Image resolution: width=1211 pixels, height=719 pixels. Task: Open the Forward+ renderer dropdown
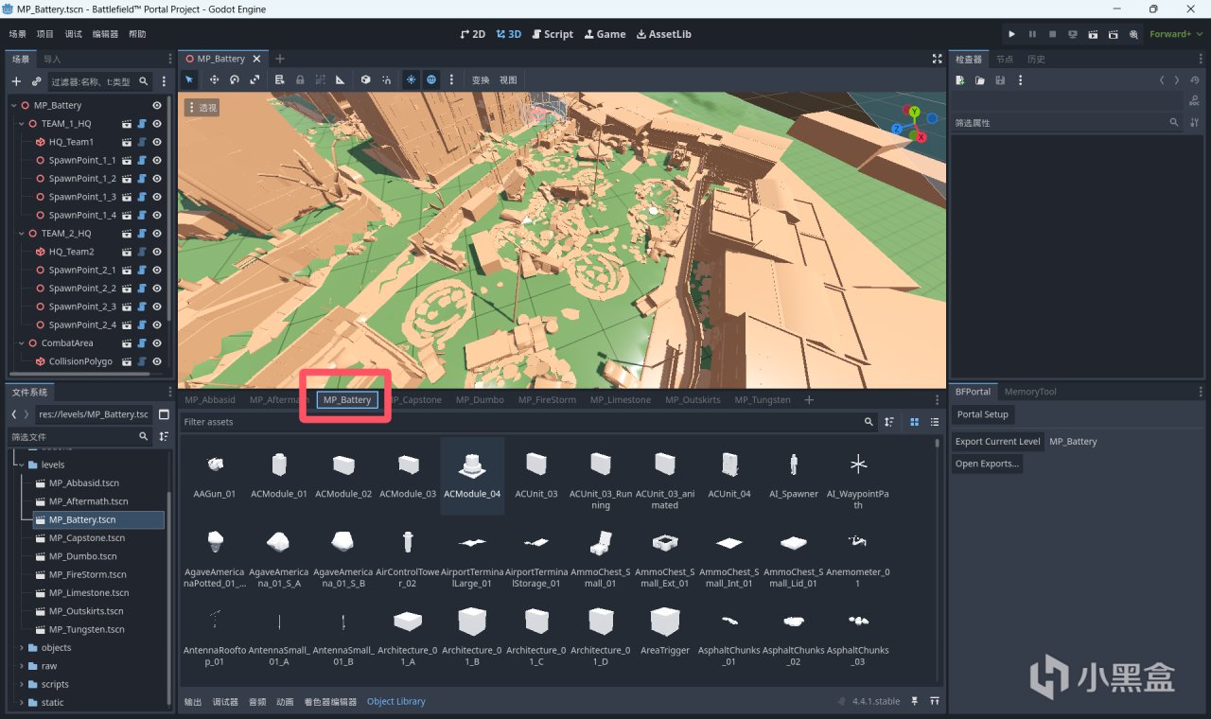point(1175,34)
